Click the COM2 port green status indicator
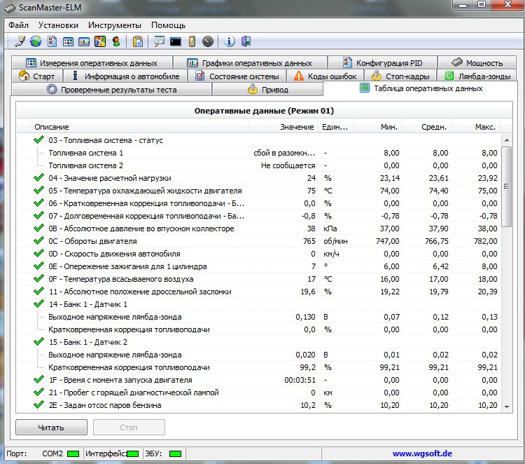The width and height of the screenshot is (525, 464). (x=73, y=454)
